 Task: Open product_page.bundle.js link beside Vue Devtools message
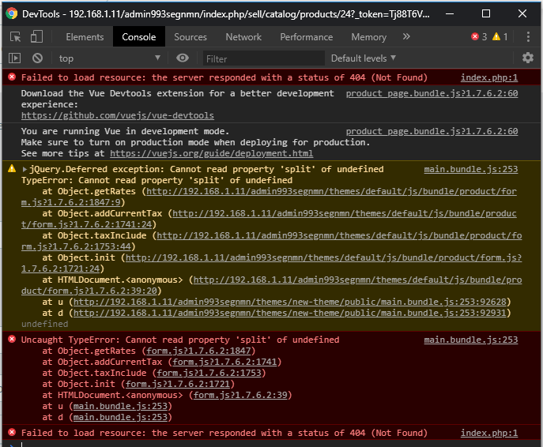432,93
